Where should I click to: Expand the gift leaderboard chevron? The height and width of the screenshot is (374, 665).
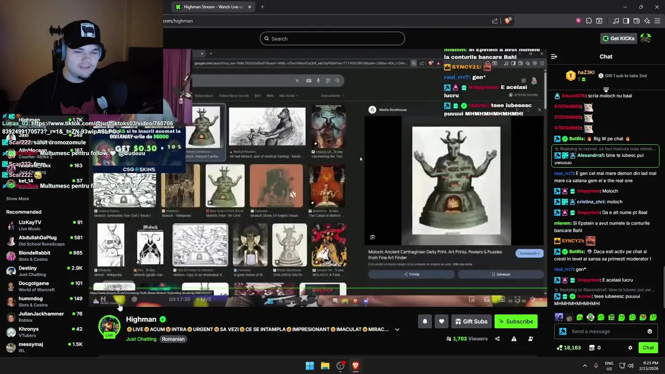[x=606, y=89]
